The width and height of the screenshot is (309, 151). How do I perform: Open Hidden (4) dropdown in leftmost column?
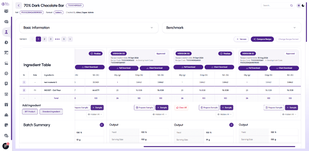pos(95,114)
